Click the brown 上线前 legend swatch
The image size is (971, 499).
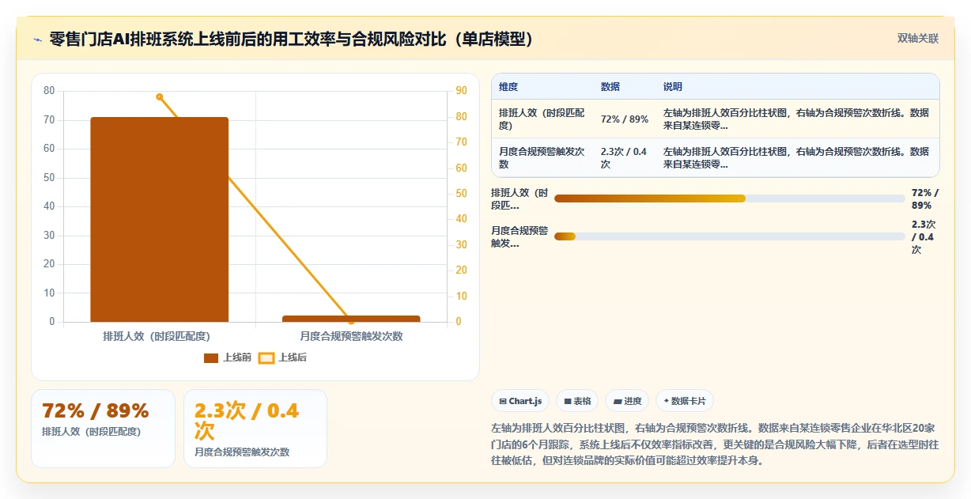tap(210, 358)
